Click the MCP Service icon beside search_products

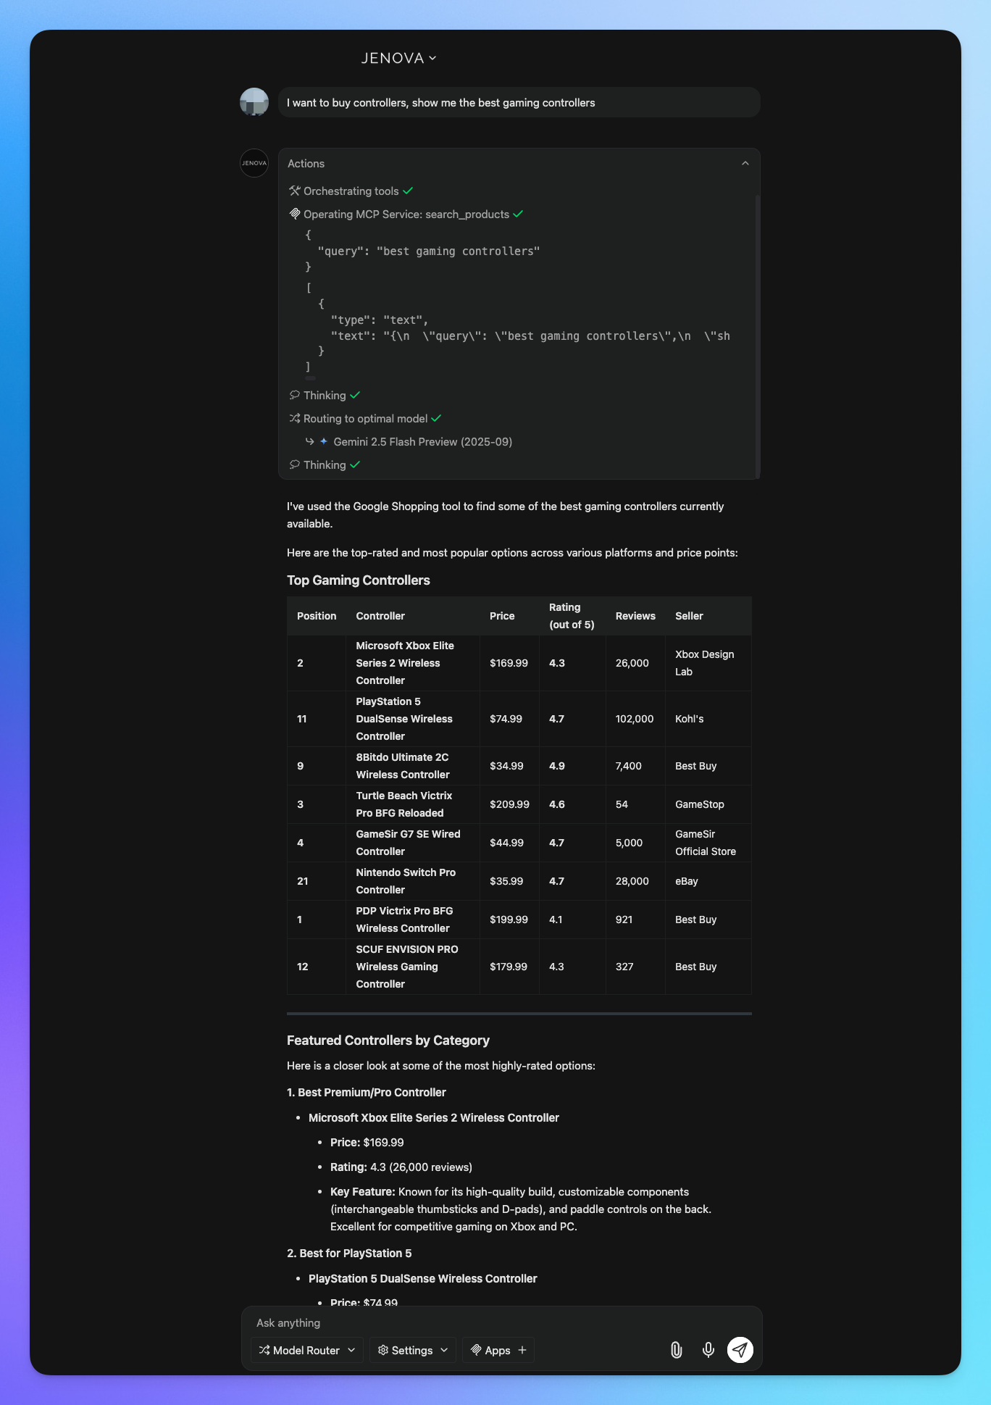294,214
